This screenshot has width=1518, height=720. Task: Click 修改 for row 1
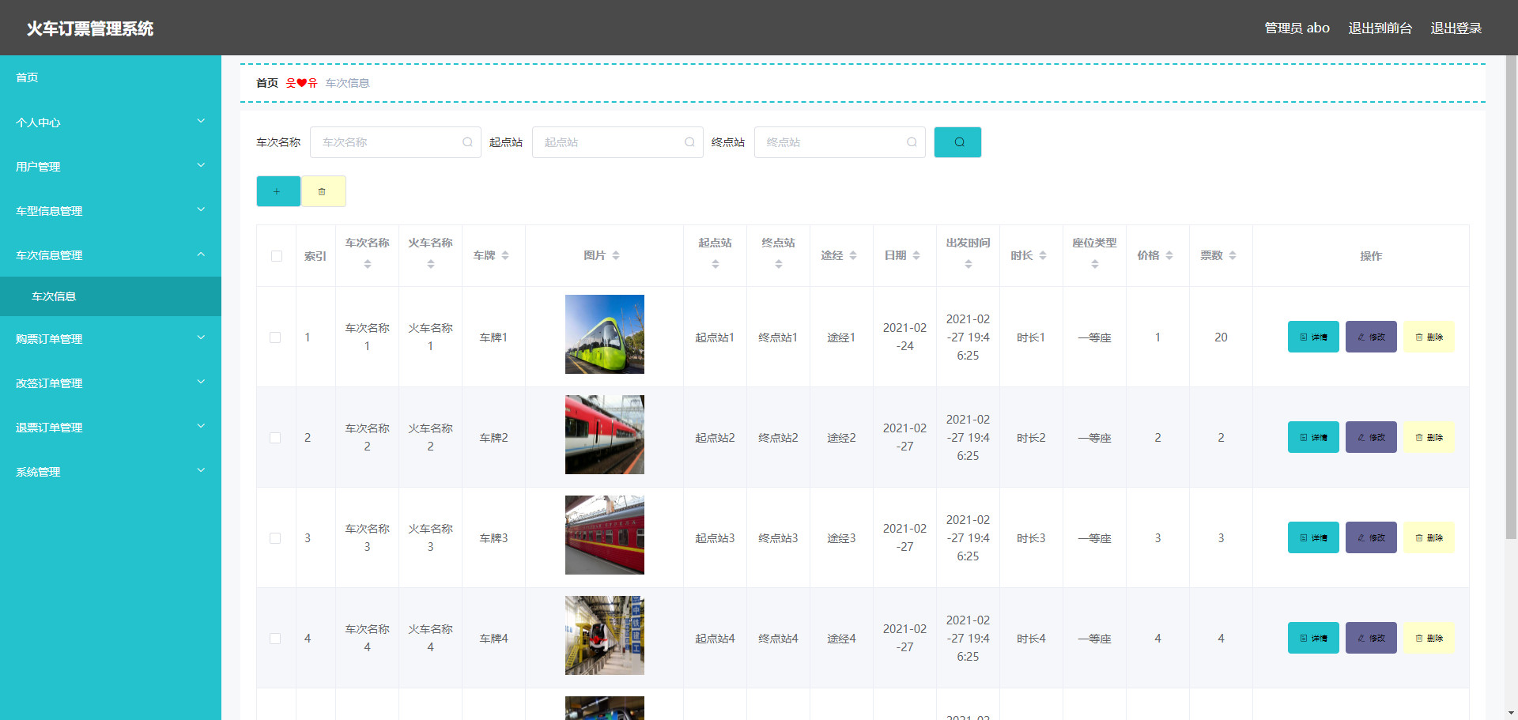tap(1371, 337)
